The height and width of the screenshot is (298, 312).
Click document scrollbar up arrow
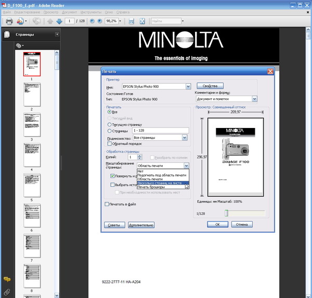click(x=308, y=30)
